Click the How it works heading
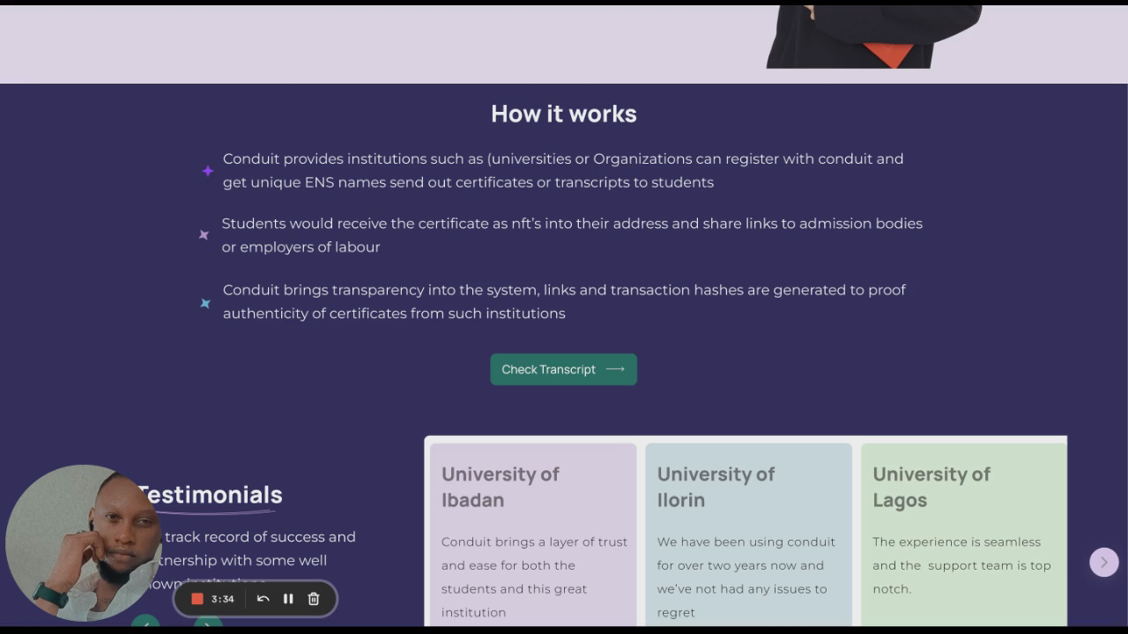 [x=564, y=114]
